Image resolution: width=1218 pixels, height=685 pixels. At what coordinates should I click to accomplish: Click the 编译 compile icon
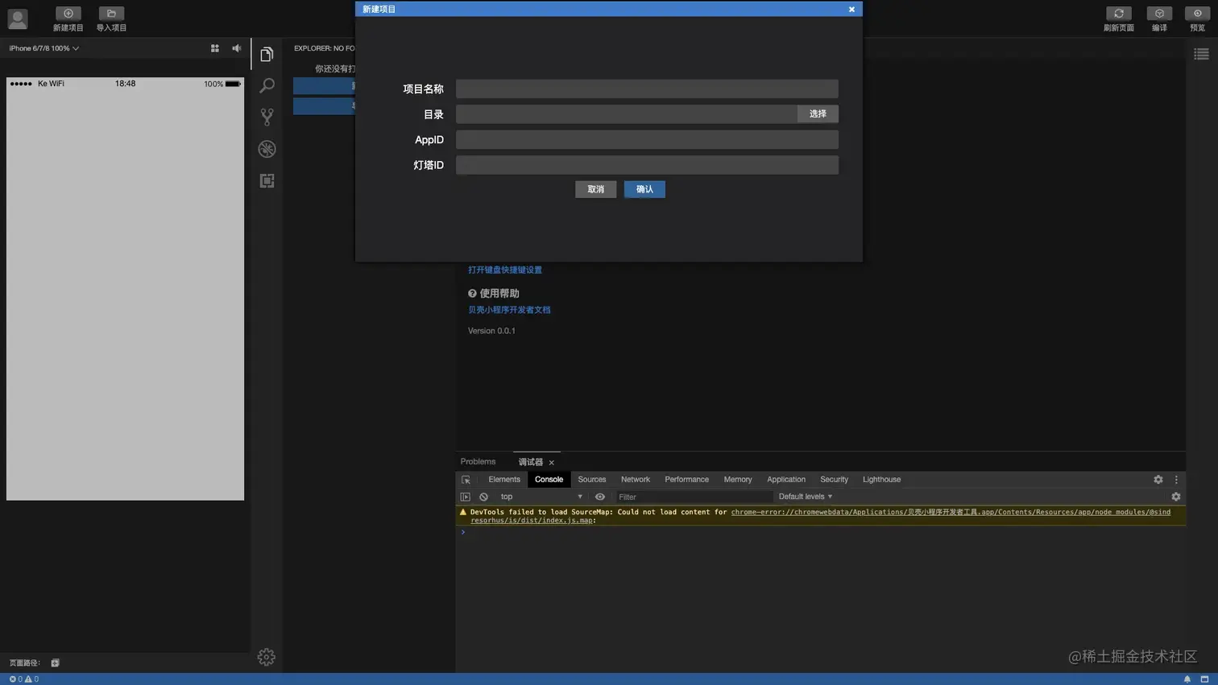click(1159, 14)
